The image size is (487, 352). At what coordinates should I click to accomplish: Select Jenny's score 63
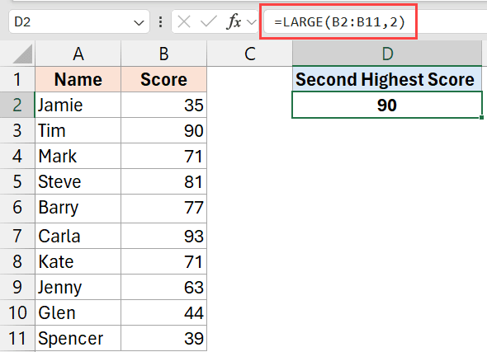click(163, 287)
